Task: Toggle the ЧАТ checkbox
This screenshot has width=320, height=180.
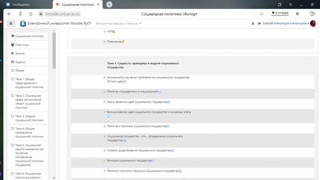Action: [x=104, y=31]
